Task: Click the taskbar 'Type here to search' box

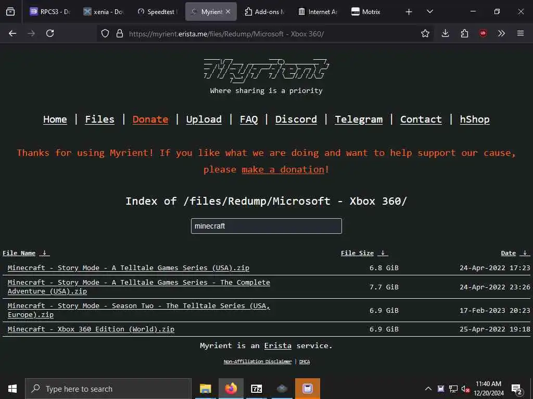Action: 108,389
